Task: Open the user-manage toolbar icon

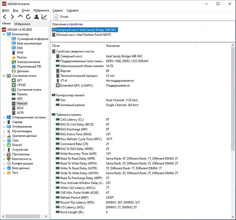Action: click(x=36, y=17)
